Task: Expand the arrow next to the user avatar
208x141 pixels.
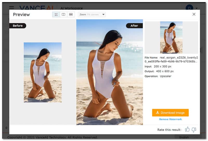Action: (197, 8)
